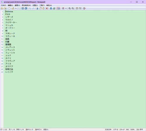Open the 文件(F) File menu
Image resolution: width=146 pixels, height=131 pixels.
click(x=4, y=5)
